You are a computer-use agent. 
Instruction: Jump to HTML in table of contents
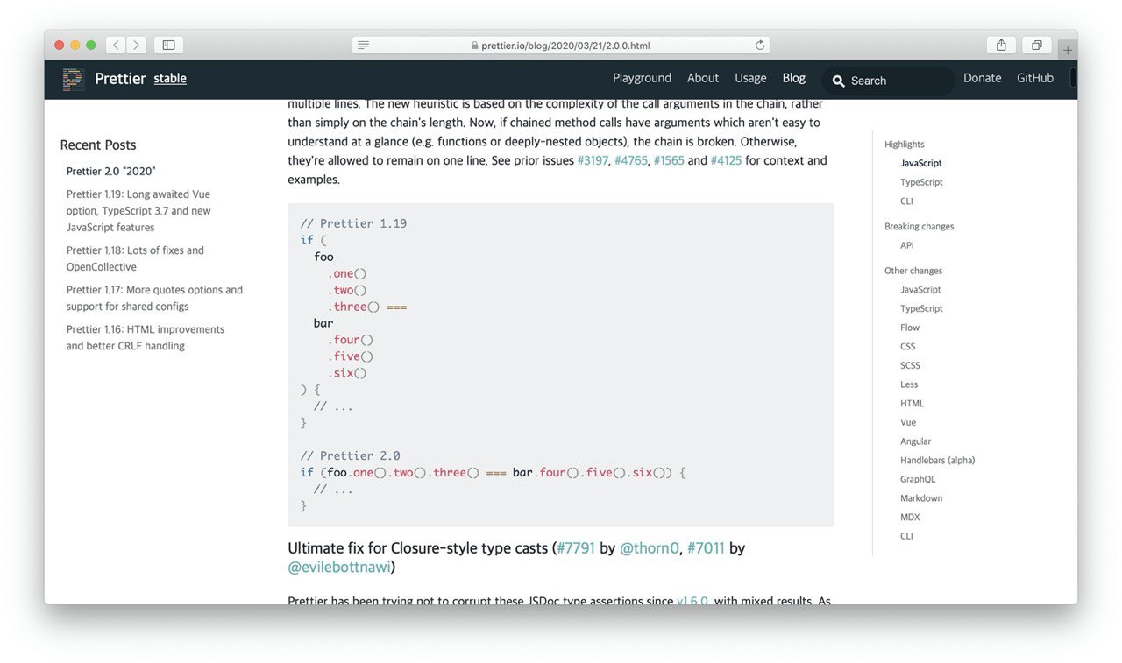913,404
